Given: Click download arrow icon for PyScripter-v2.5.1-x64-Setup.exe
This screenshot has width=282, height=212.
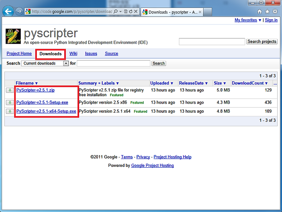Looking at the screenshot, I should 10,111.
